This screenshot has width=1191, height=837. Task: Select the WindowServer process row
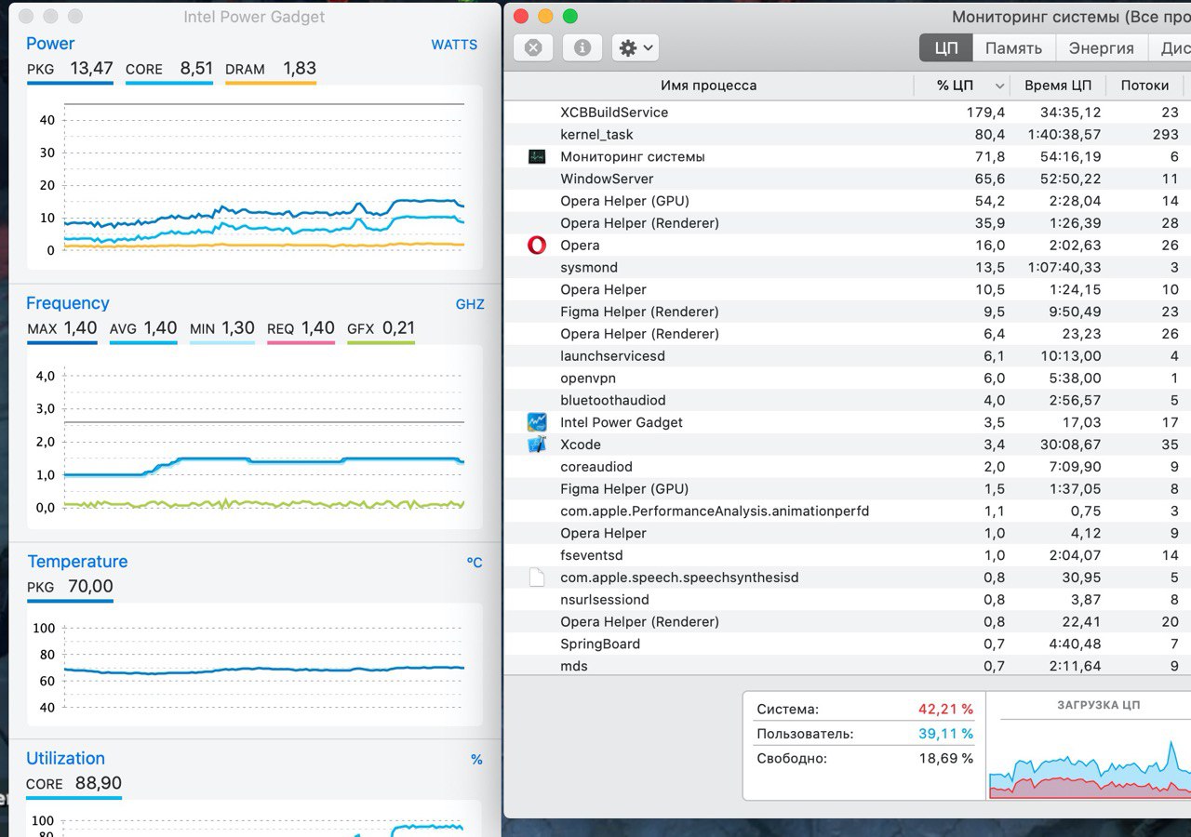click(848, 179)
